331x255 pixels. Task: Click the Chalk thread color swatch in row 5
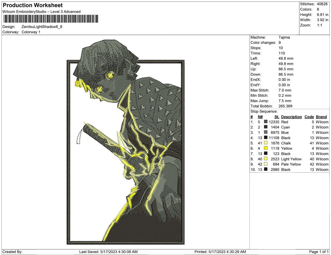(266, 143)
